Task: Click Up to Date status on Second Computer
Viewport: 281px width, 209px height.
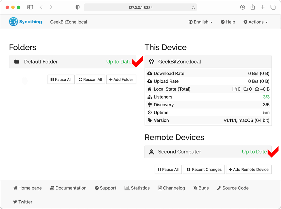Action: pos(254,152)
